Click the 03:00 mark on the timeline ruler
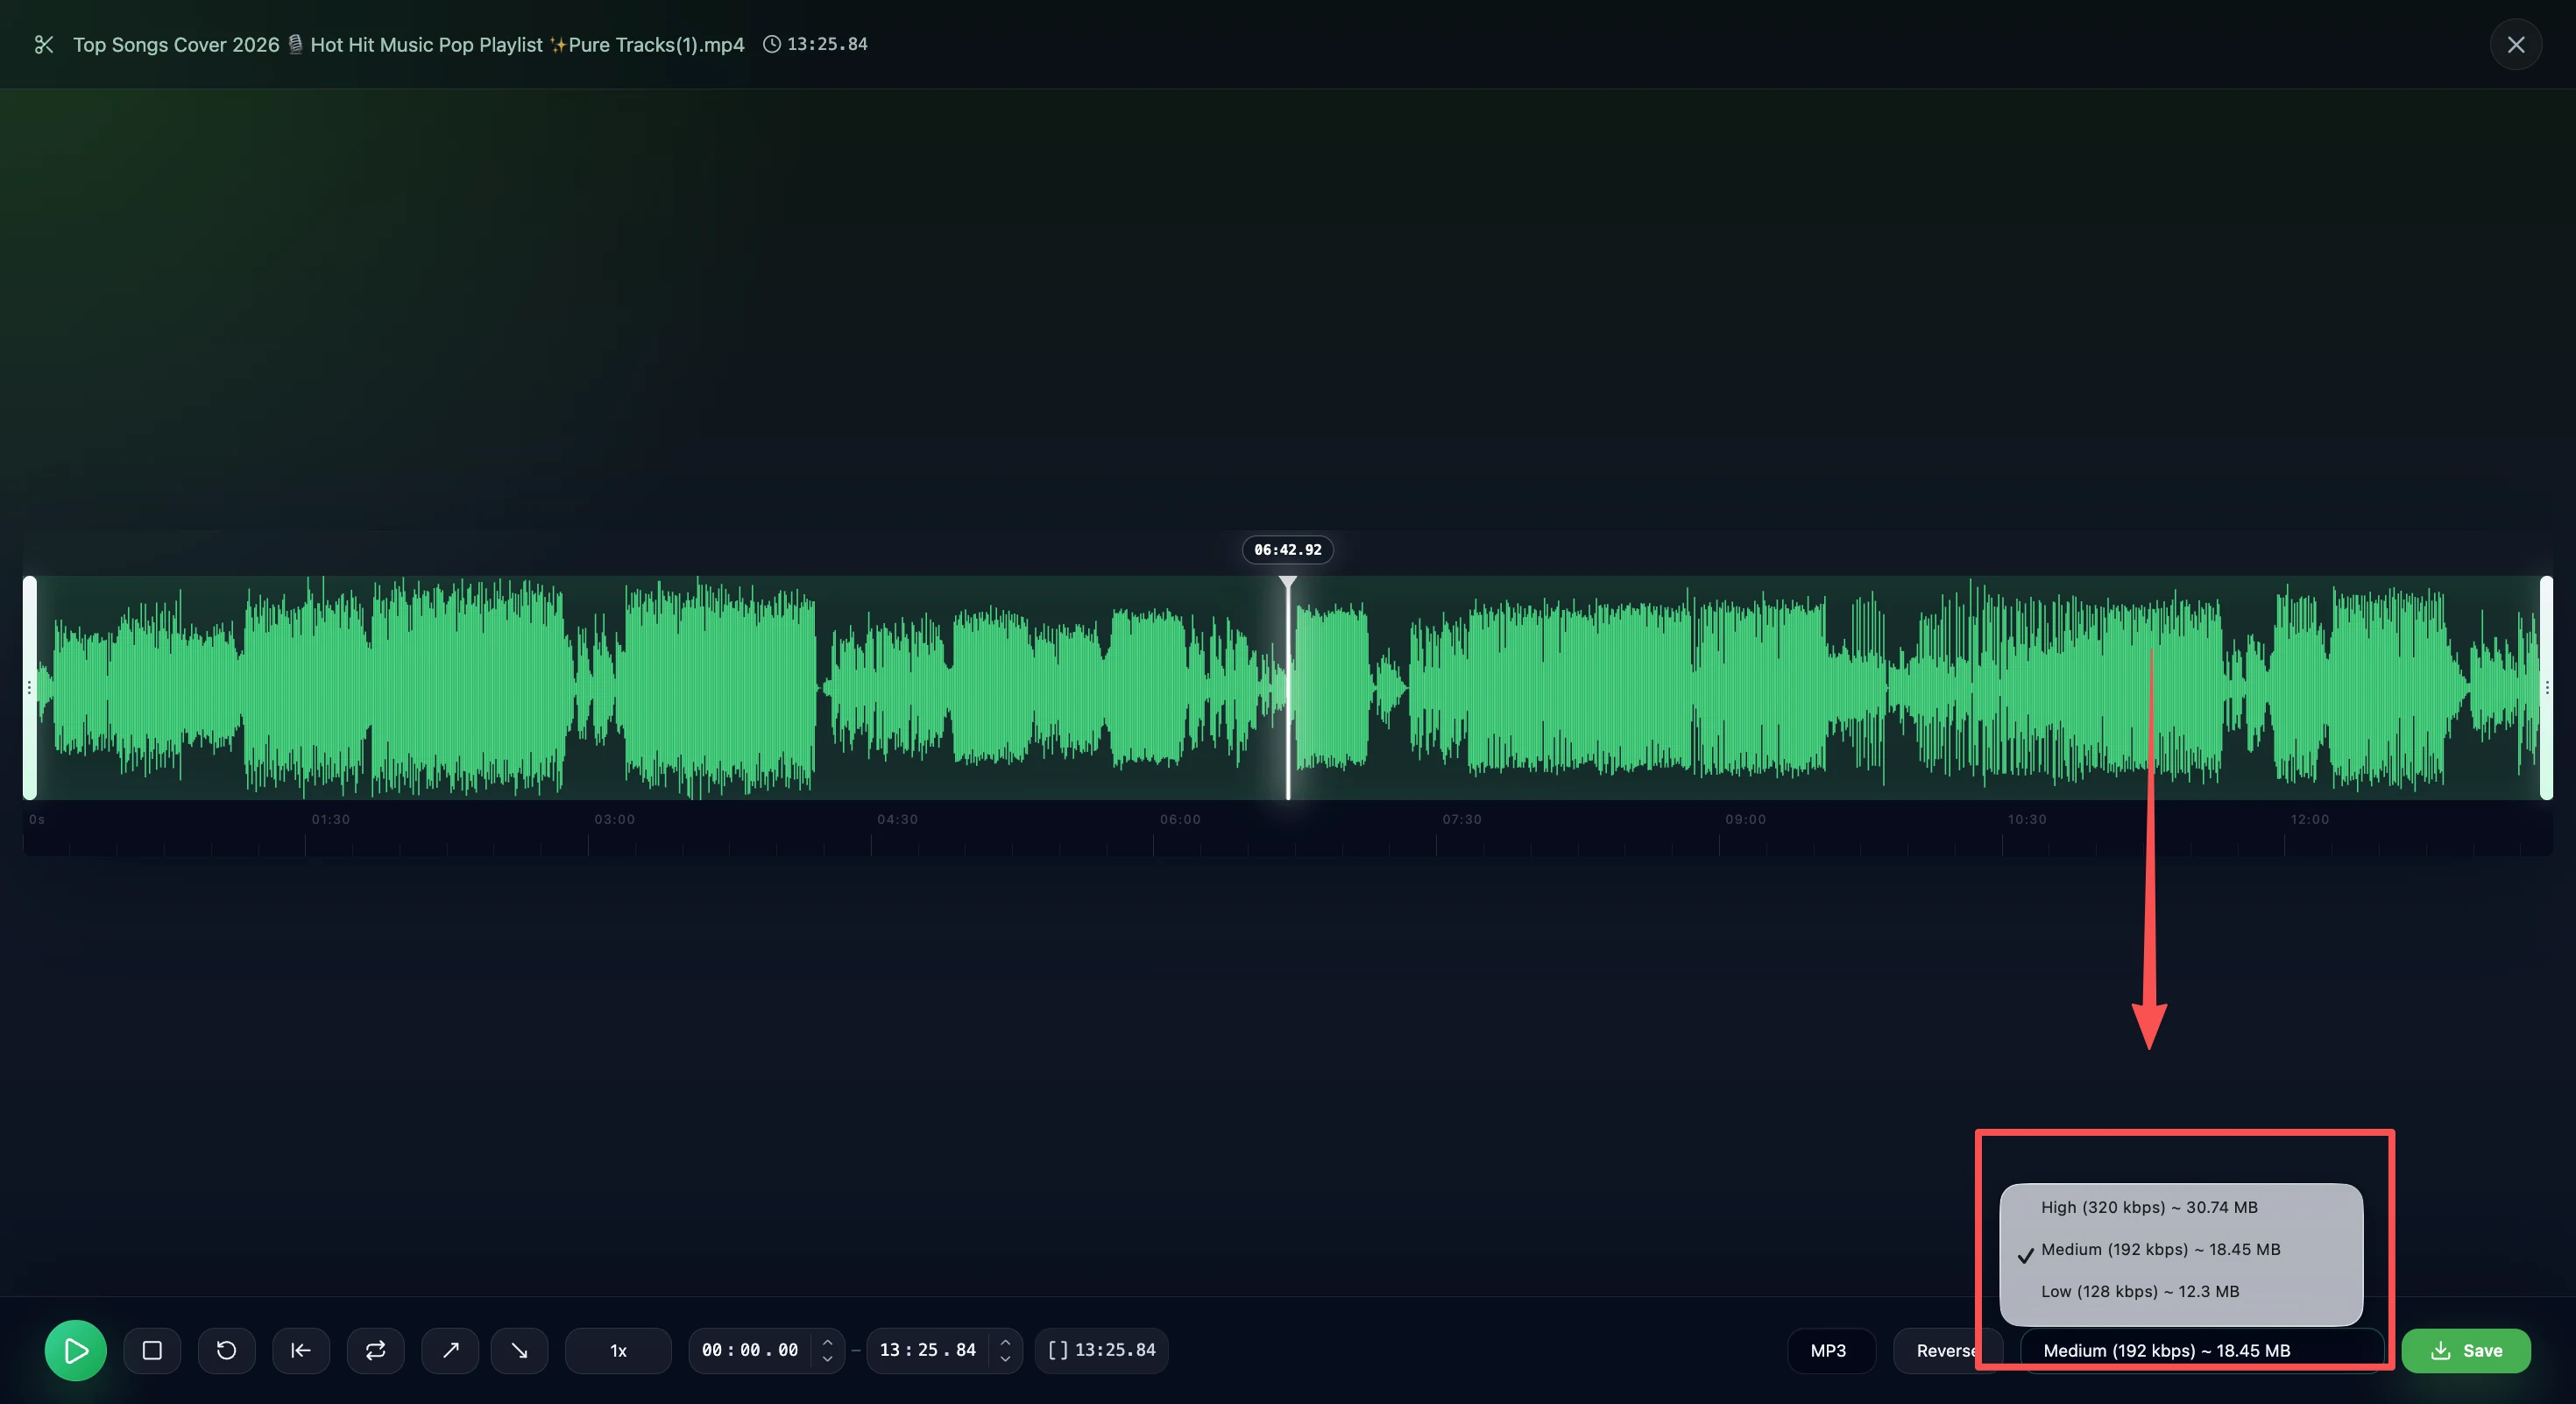 coord(614,819)
